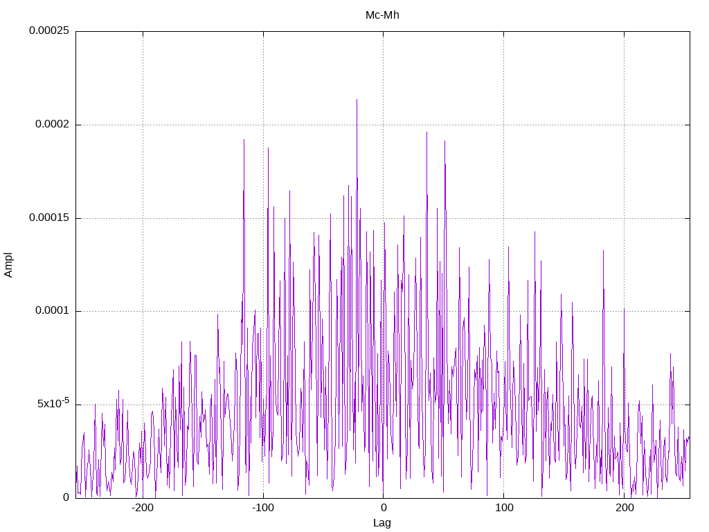Click the y-axis tick label 0 at the bottom left
This screenshot has width=709, height=532.
pos(66,497)
